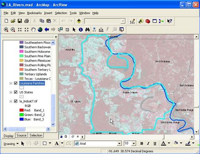Switch to layout view

[66, 137]
